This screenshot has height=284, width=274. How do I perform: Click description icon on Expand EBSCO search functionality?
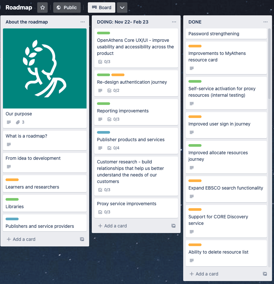(x=192, y=196)
